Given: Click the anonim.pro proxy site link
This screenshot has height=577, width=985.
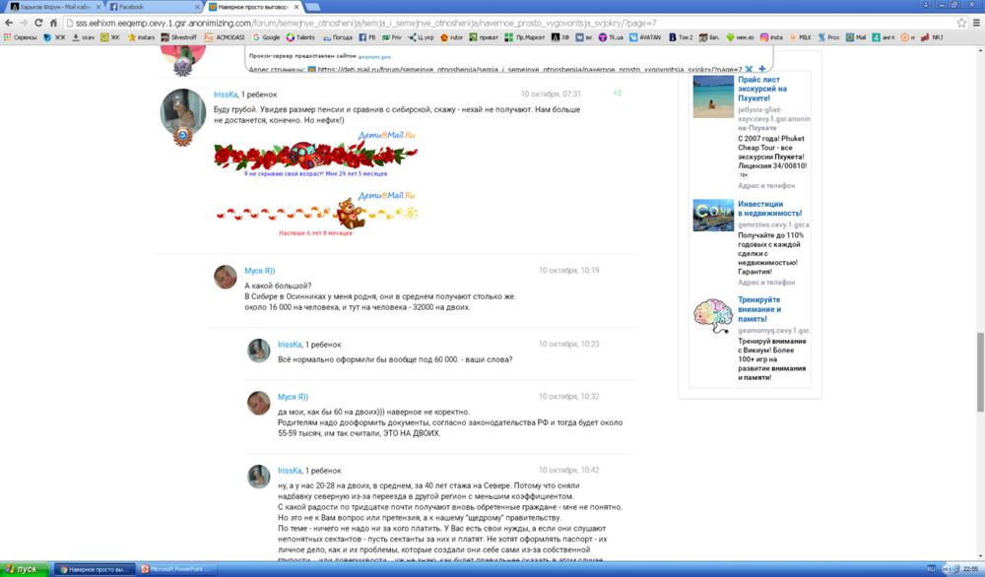Looking at the screenshot, I should [374, 56].
